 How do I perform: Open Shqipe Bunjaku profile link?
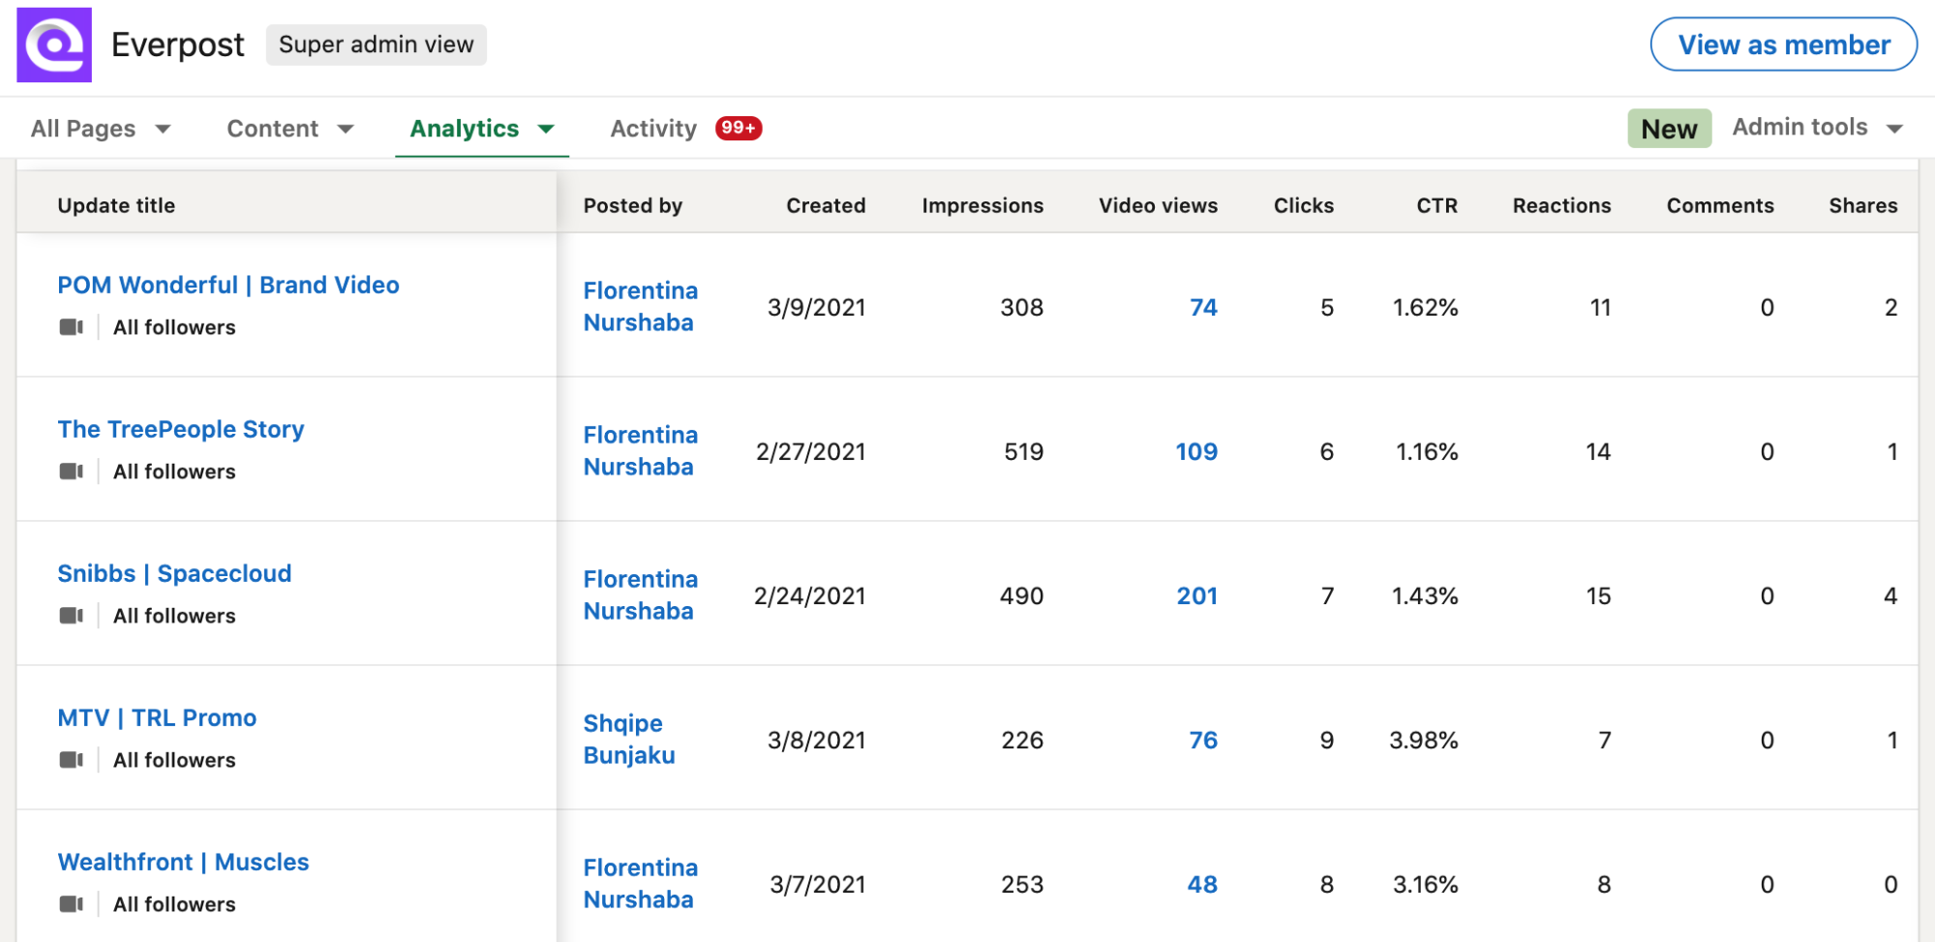[x=629, y=740]
